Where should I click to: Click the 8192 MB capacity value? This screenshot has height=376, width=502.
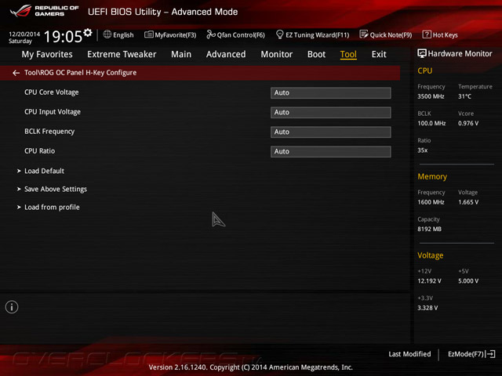tap(429, 230)
